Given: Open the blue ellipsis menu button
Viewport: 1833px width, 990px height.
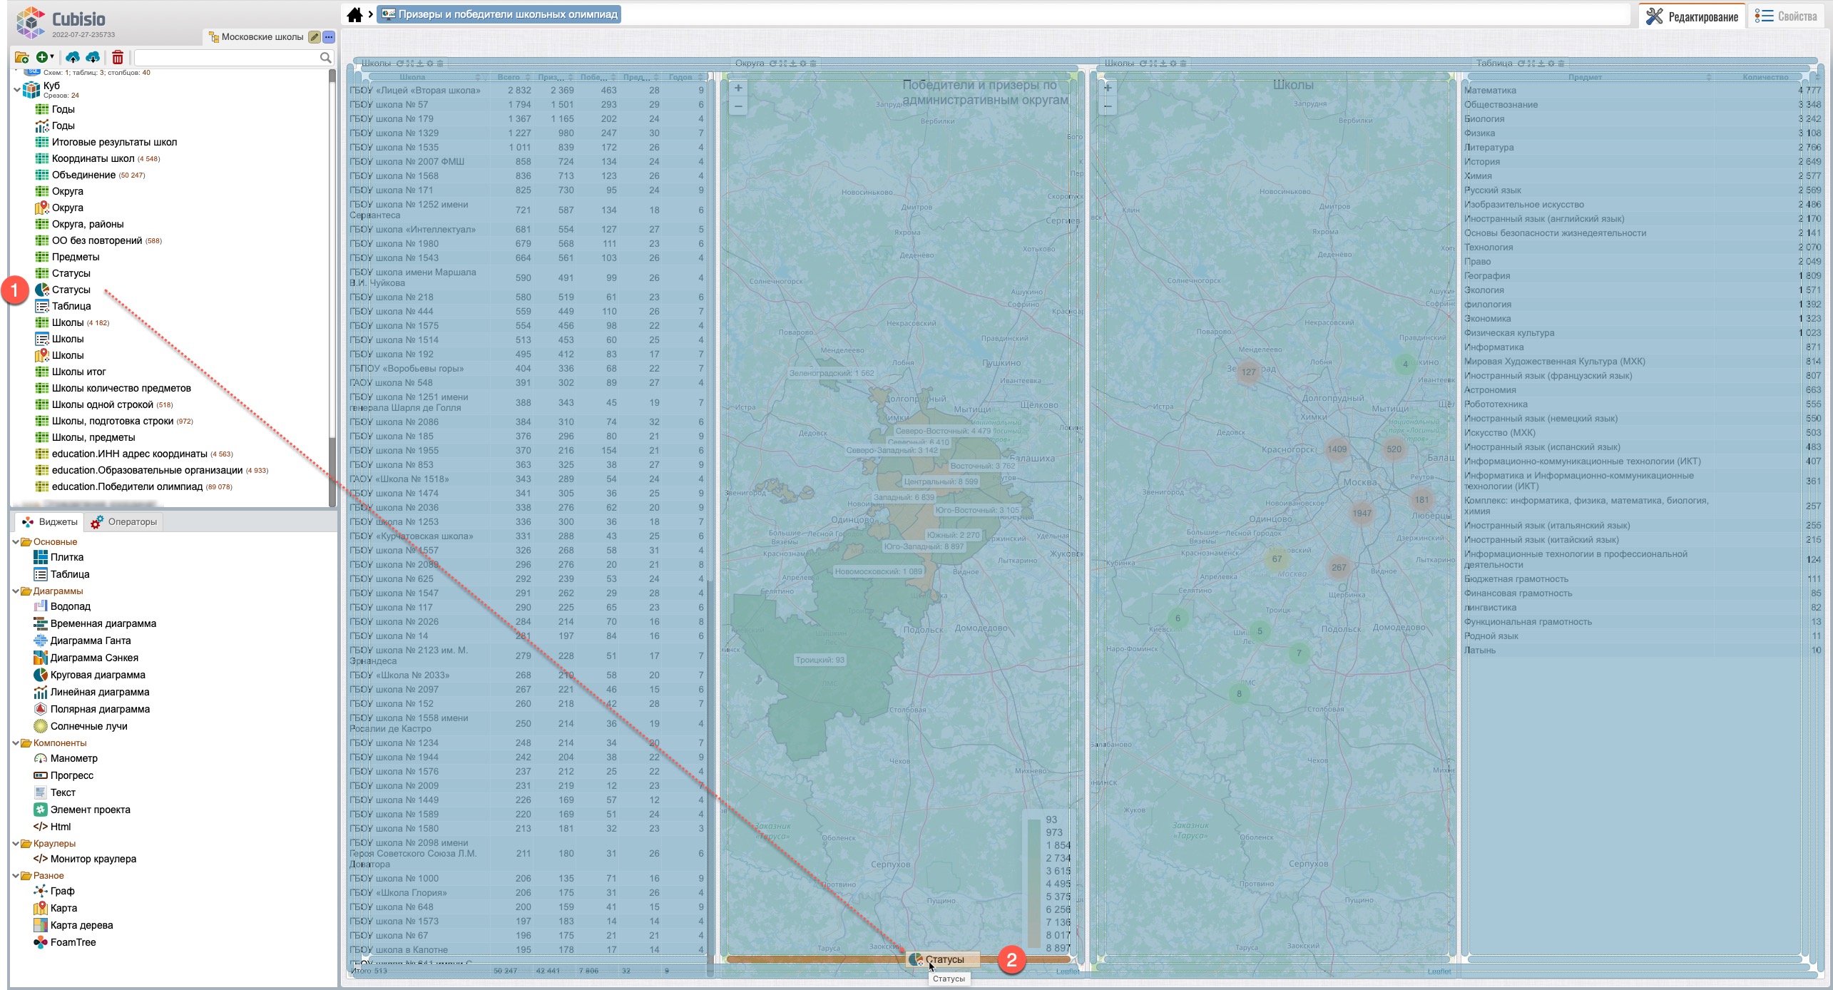Looking at the screenshot, I should coord(328,37).
